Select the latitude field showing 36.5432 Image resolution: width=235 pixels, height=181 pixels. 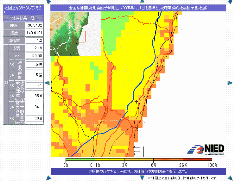coord(35,25)
